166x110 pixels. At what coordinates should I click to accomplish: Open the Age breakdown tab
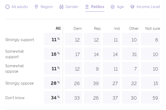[x=120, y=7]
